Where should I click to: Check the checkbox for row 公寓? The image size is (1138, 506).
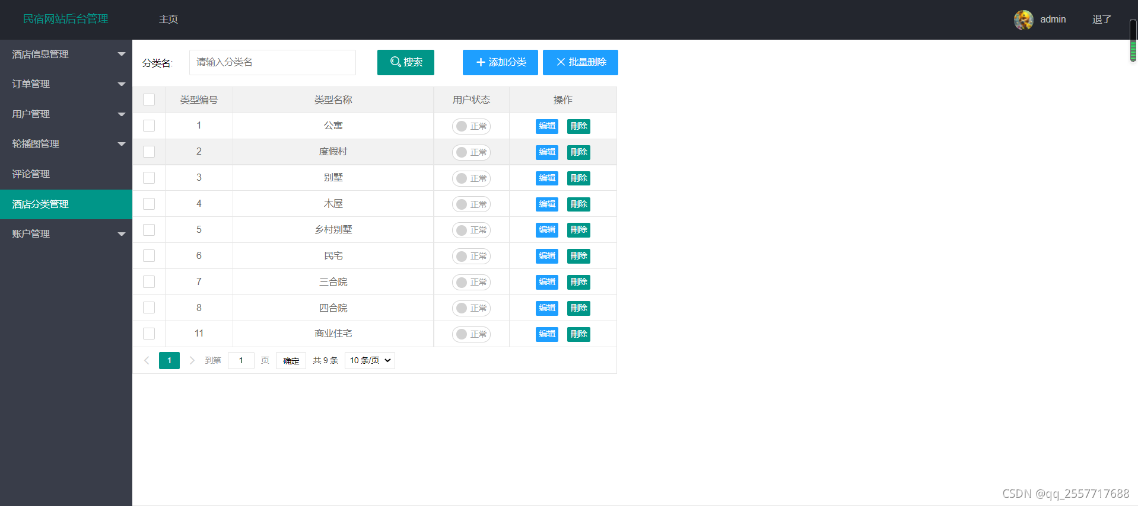coord(149,126)
